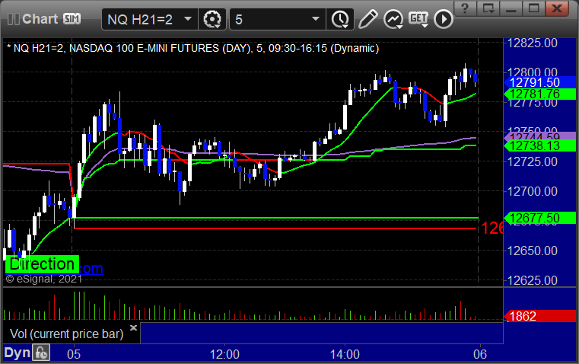Expand the interval 5 dropdown arrow

pos(315,18)
